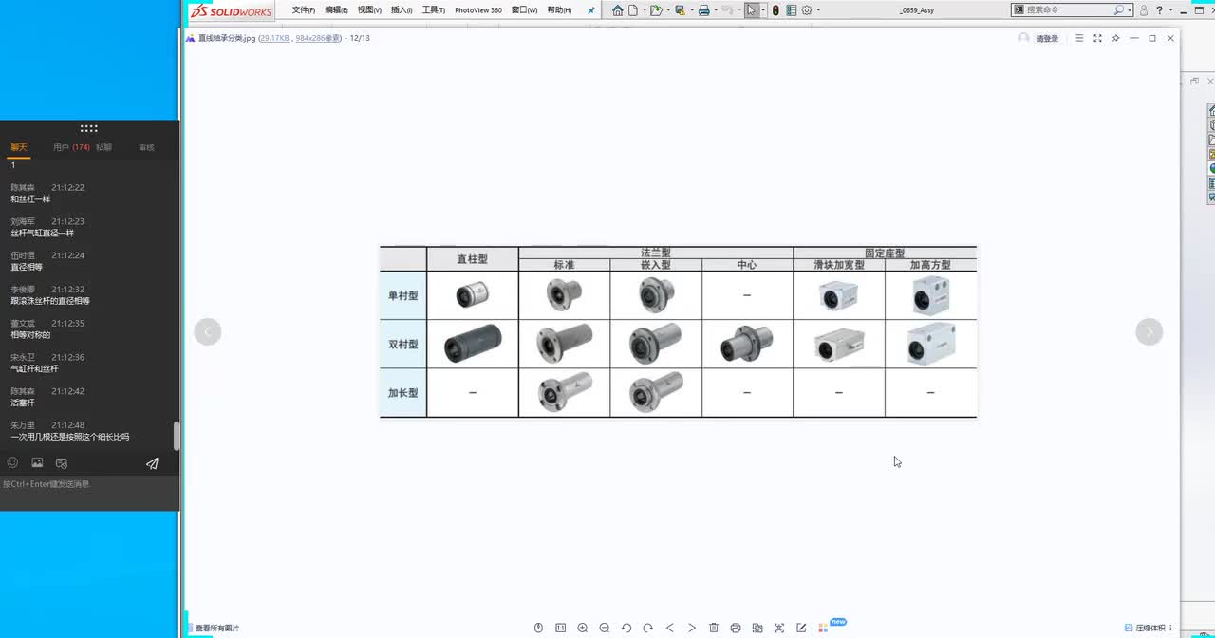Open SolidWorks Options gear icon

tap(807, 10)
